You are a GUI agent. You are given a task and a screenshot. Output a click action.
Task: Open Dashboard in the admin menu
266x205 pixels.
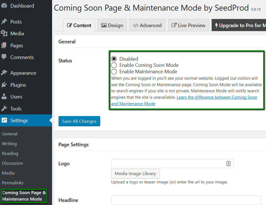26,6
